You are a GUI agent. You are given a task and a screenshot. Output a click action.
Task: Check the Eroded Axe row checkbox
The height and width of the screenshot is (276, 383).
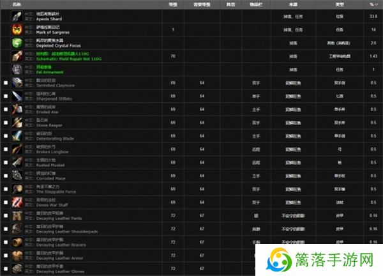(x=6, y=109)
